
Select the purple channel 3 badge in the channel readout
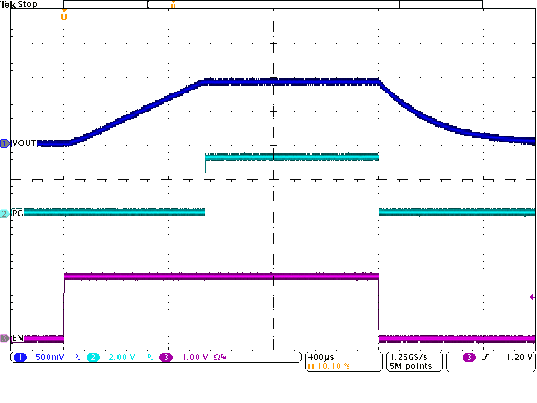tap(166, 357)
